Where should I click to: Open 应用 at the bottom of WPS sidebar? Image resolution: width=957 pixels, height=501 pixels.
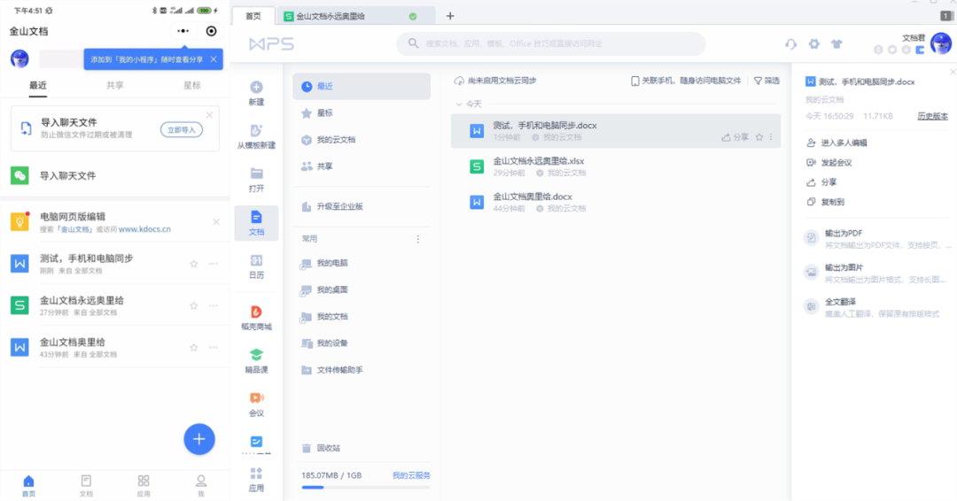[256, 480]
